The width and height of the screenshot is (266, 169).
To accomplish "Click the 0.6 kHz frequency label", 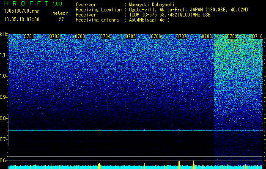I will [3, 161].
